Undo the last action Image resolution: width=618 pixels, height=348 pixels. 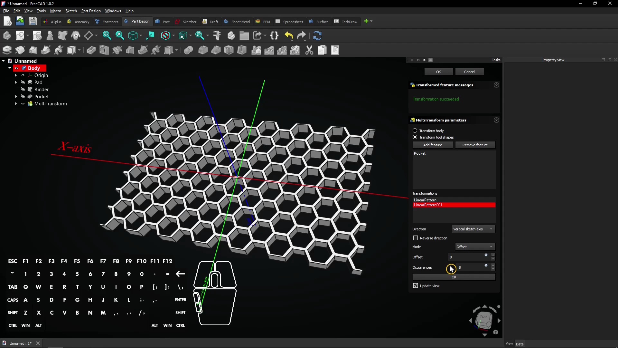coord(289,35)
